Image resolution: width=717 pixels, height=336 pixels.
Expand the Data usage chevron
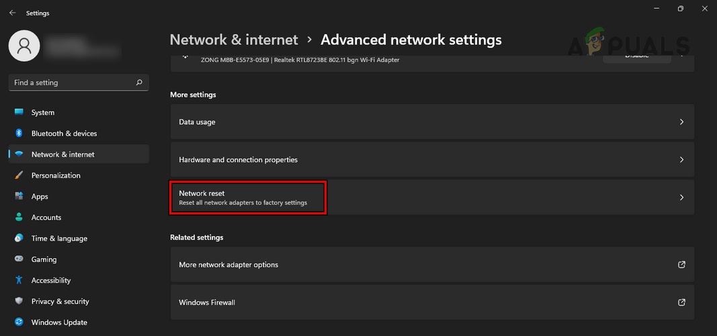(681, 122)
